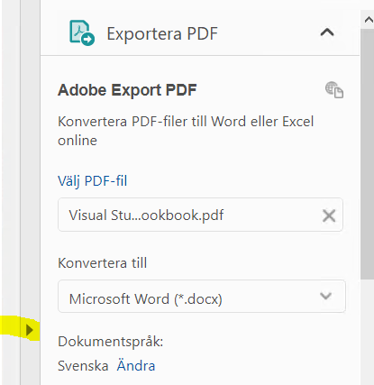The image size is (374, 385).
Task: Click the Exportera PDF tool icon
Action: 82,32
